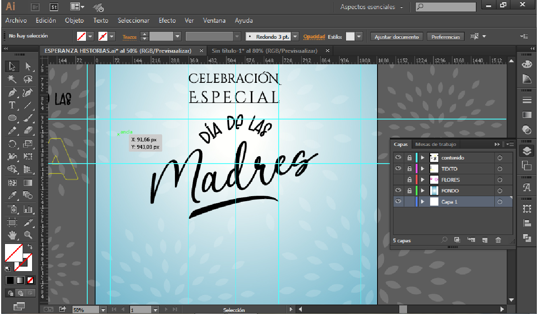
Task: Select the Direct Selection tool
Action: pyautogui.click(x=28, y=66)
